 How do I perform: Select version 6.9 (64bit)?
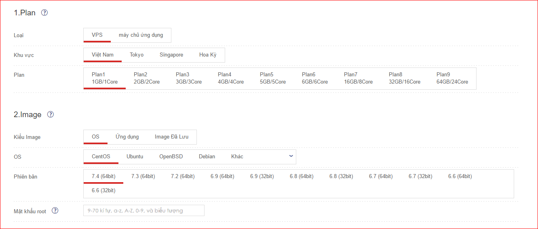click(x=222, y=176)
